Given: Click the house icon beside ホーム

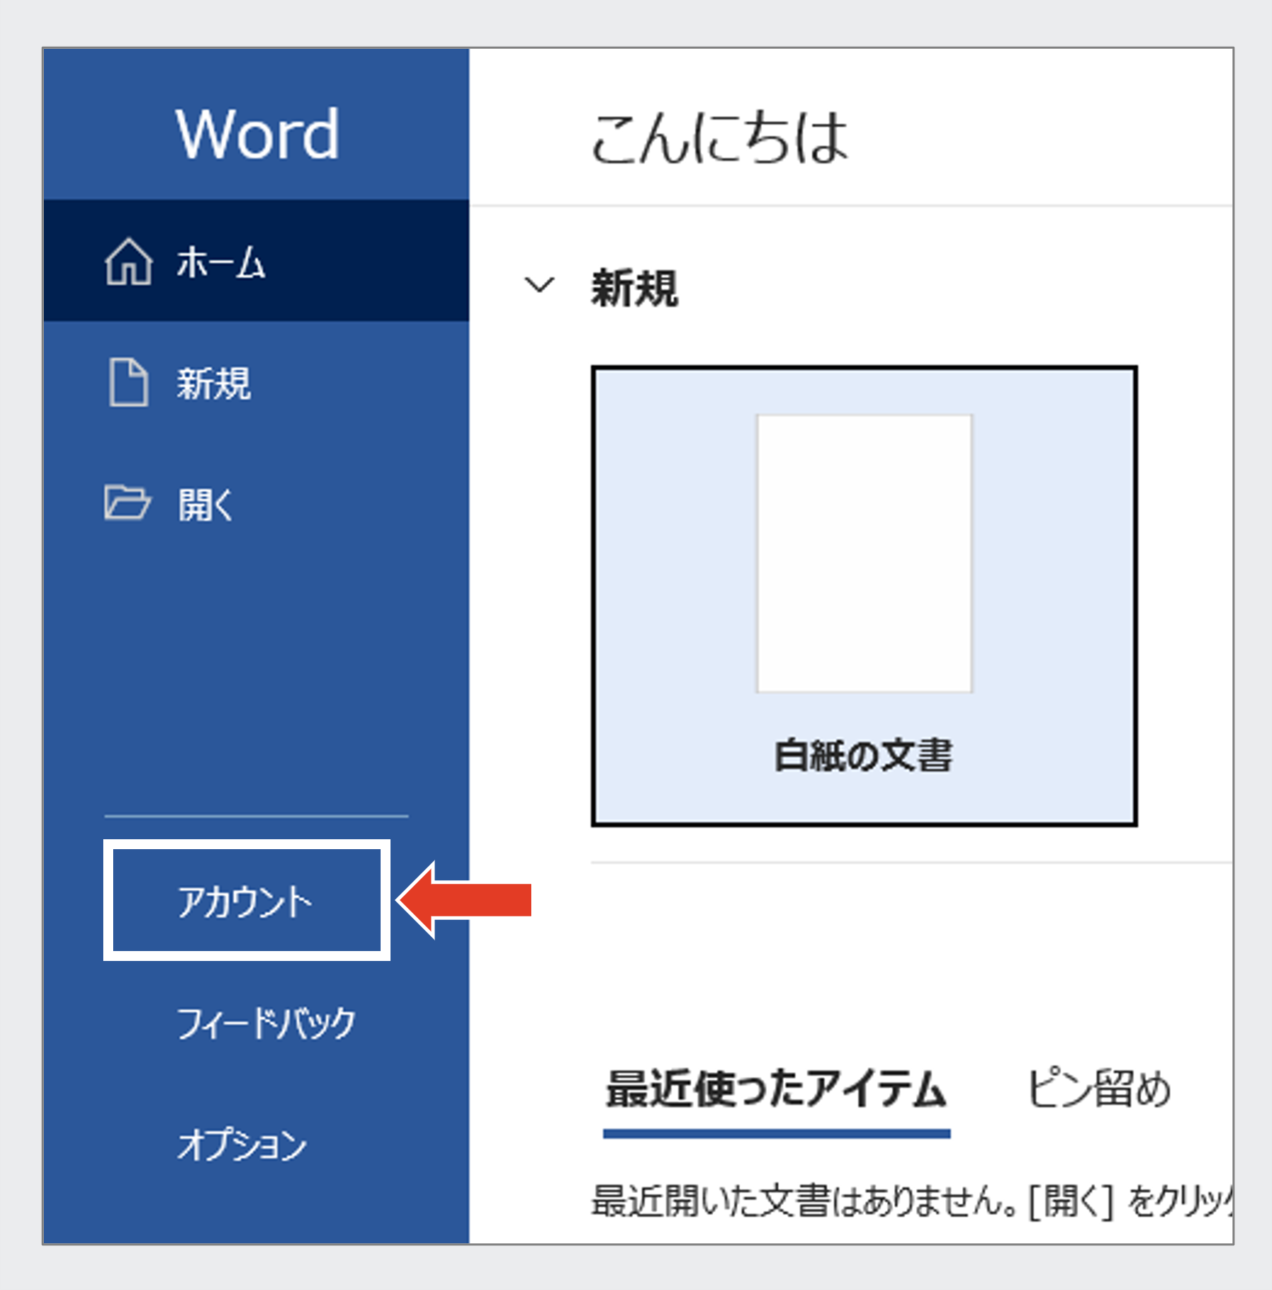Looking at the screenshot, I should pos(128,262).
